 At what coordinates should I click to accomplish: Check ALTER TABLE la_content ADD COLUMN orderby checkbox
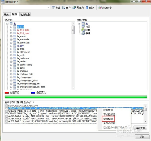point(7,121)
